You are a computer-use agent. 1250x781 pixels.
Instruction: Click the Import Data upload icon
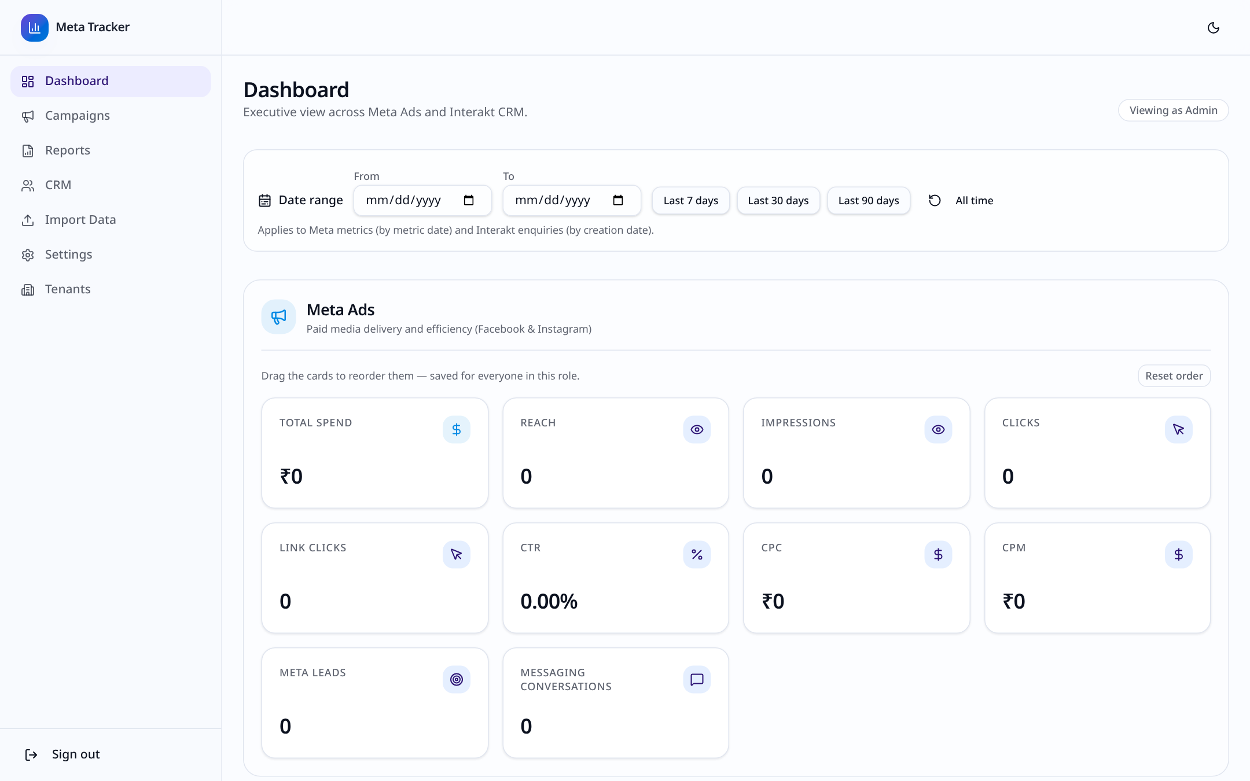point(28,220)
